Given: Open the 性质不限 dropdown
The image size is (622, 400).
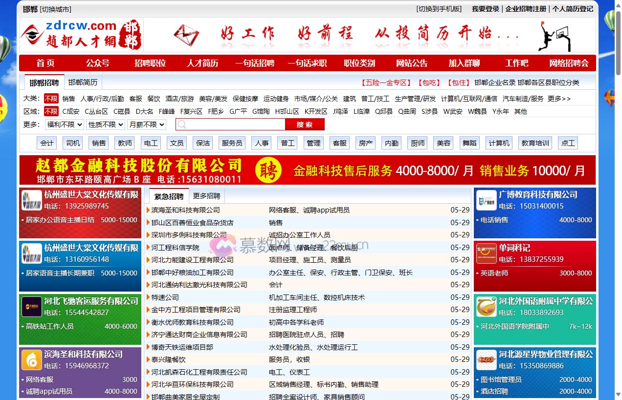Looking at the screenshot, I should (x=105, y=125).
